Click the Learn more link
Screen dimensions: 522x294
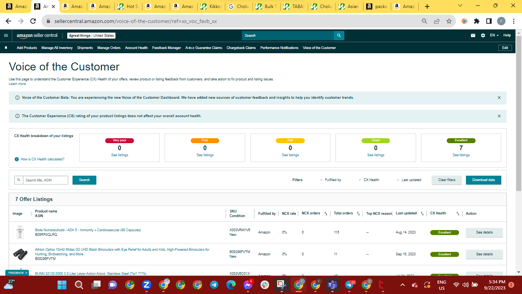tap(17, 84)
